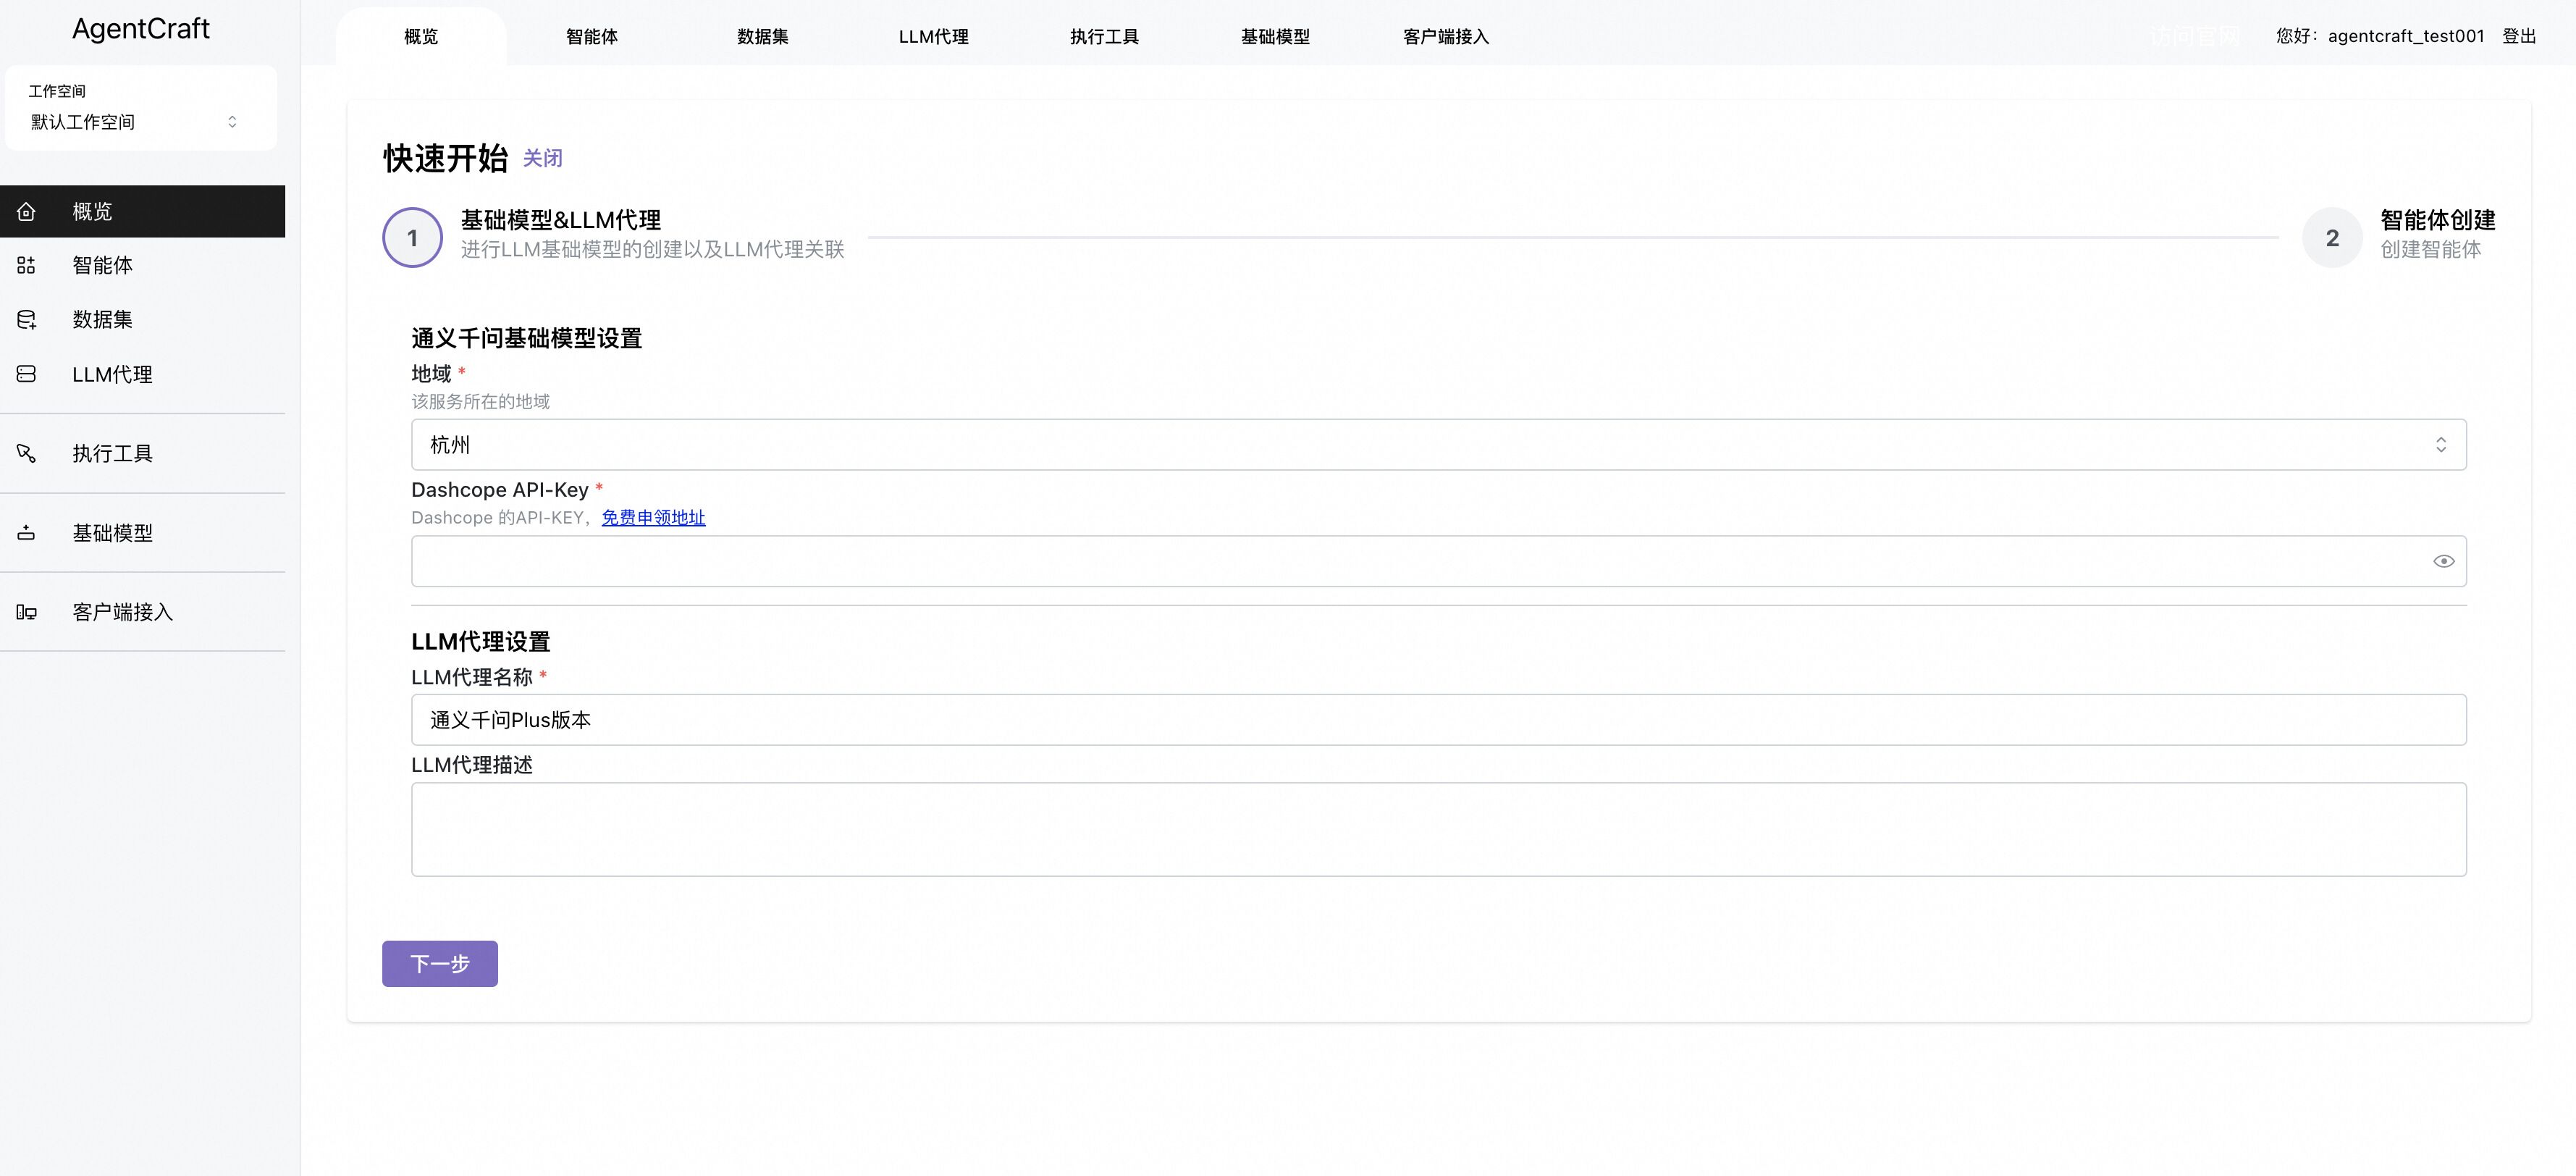Click the step 2 智能体创建 circle
2576x1176 pixels.
[2332, 238]
